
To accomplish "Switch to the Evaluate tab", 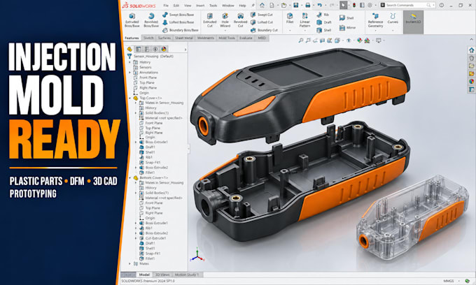I will coord(246,38).
